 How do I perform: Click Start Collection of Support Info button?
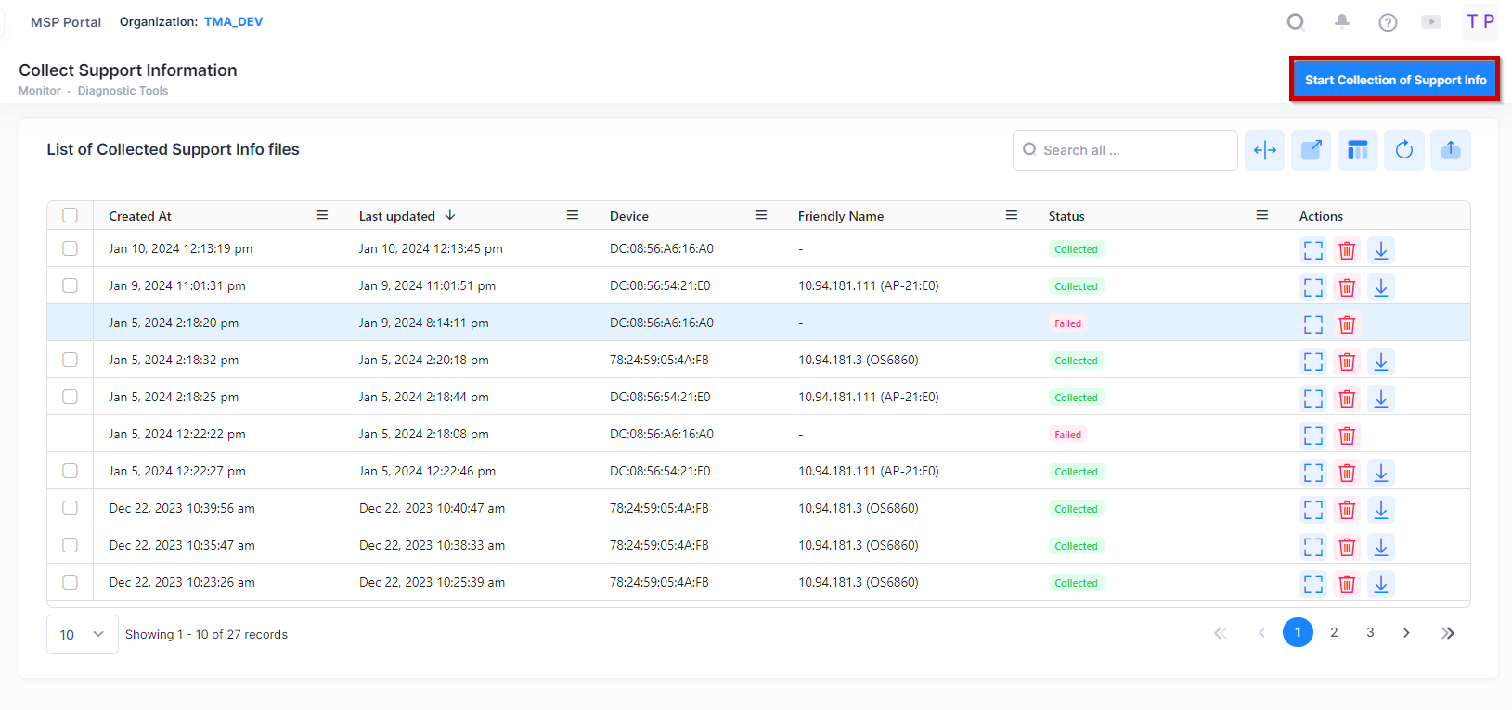coord(1394,80)
